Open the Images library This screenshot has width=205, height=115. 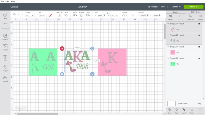[5, 47]
